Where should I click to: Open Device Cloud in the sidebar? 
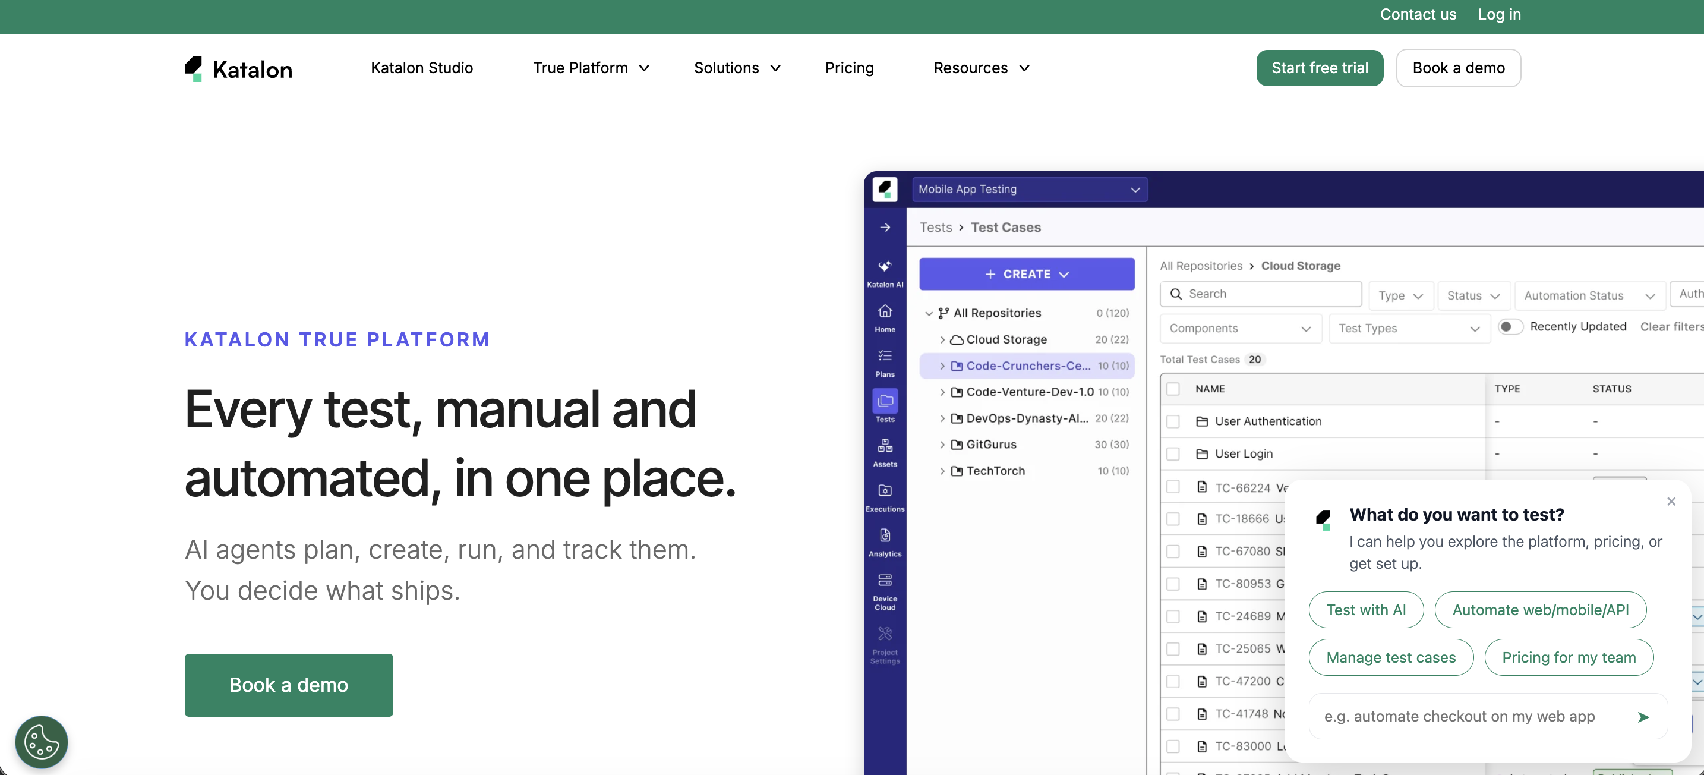[885, 592]
